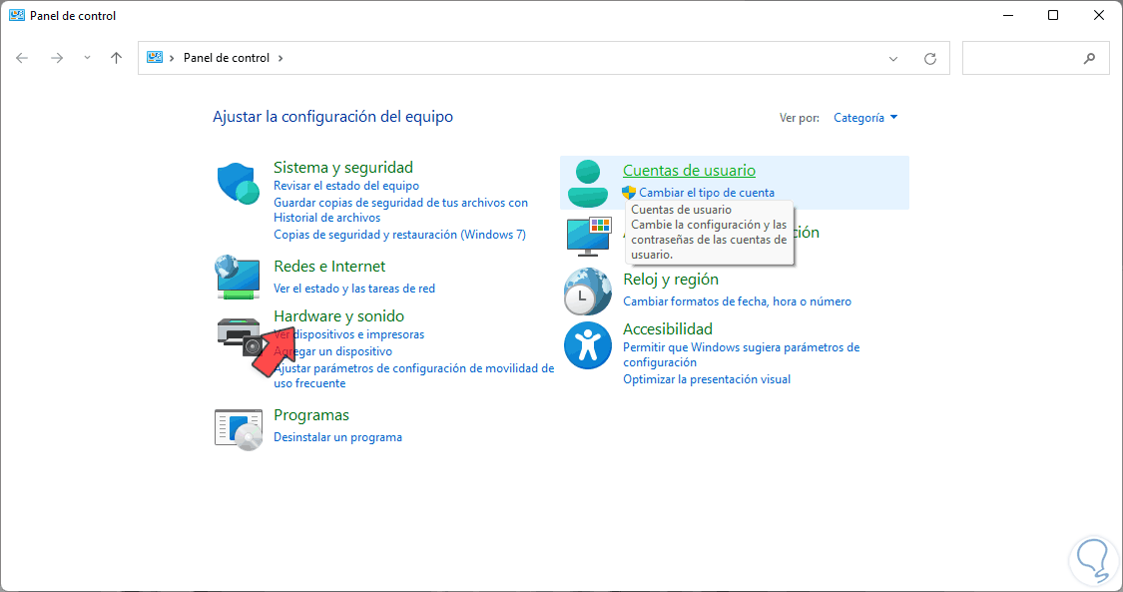Image resolution: width=1123 pixels, height=592 pixels.
Task: Click Permitir que Windows sugiera parámetros de configuración
Action: 742,354
